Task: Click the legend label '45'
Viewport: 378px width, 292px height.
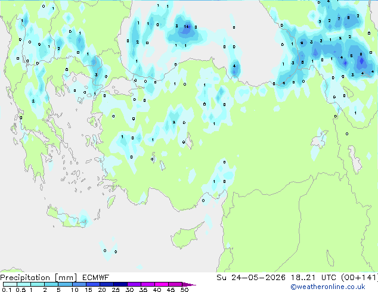Action: [x=171, y=290]
